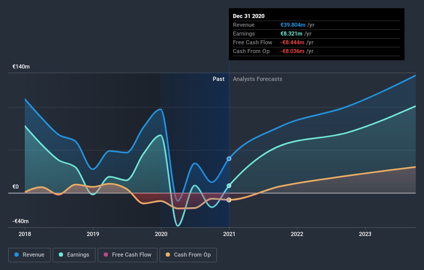424x270 pixels.
Task: Click the 2023 x-axis label
Action: (x=365, y=234)
